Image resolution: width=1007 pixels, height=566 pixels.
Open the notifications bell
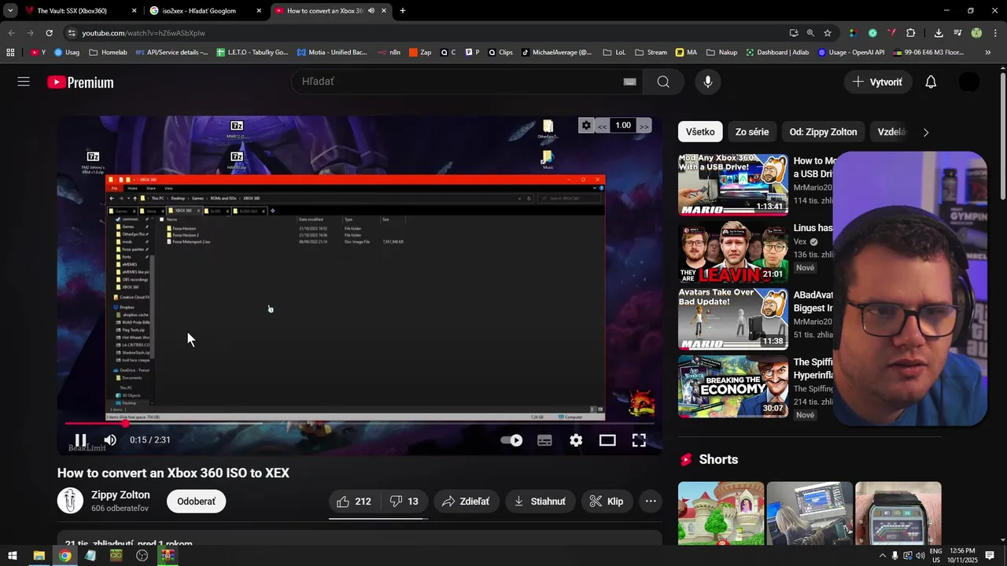(931, 82)
